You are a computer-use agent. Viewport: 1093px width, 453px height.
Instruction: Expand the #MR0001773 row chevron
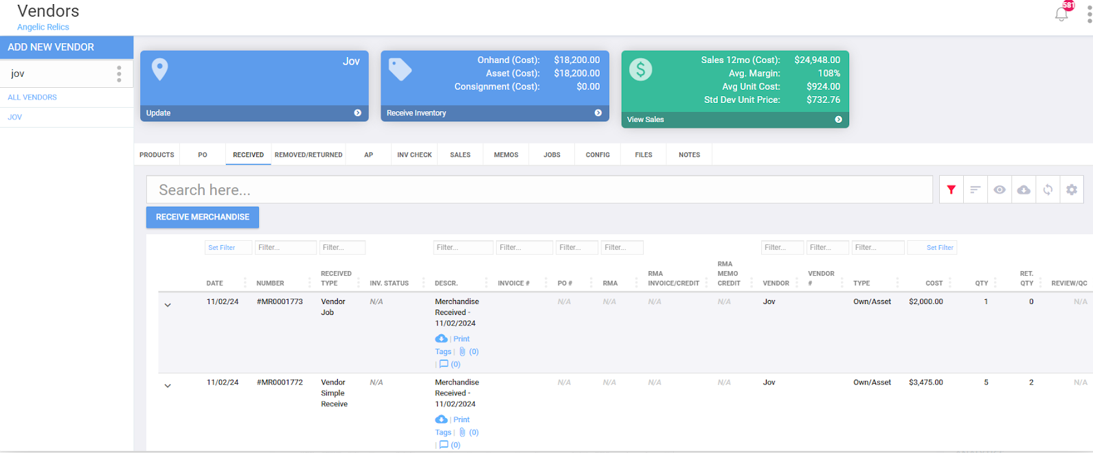(x=168, y=305)
